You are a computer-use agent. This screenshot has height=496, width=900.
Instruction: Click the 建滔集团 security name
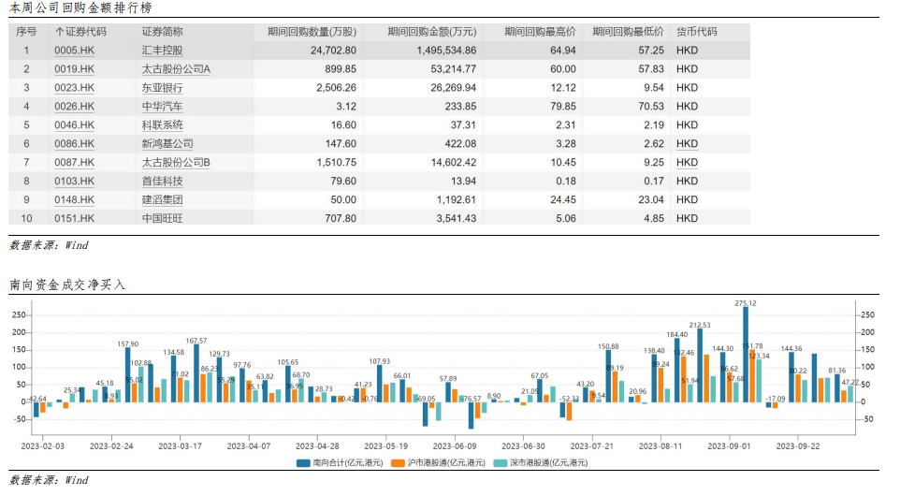click(163, 199)
